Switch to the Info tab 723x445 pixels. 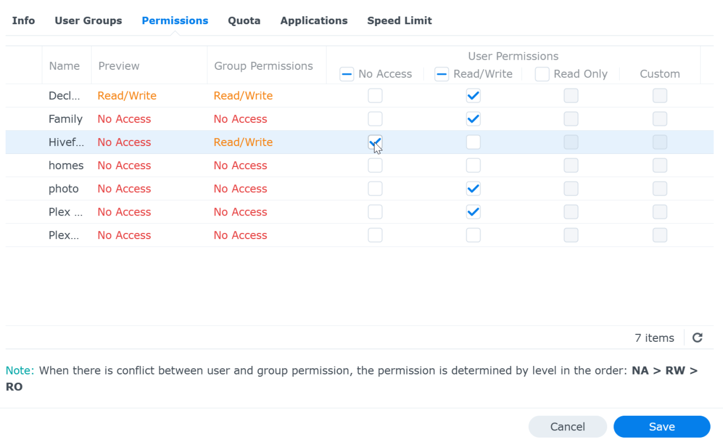[24, 21]
